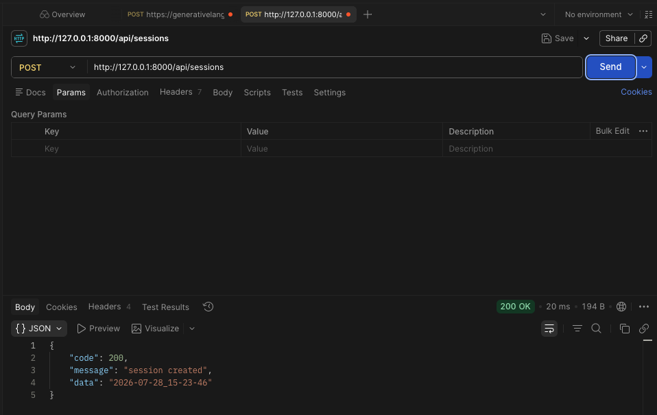Copy the request link beside Share
The width and height of the screenshot is (657, 415).
pyautogui.click(x=643, y=38)
